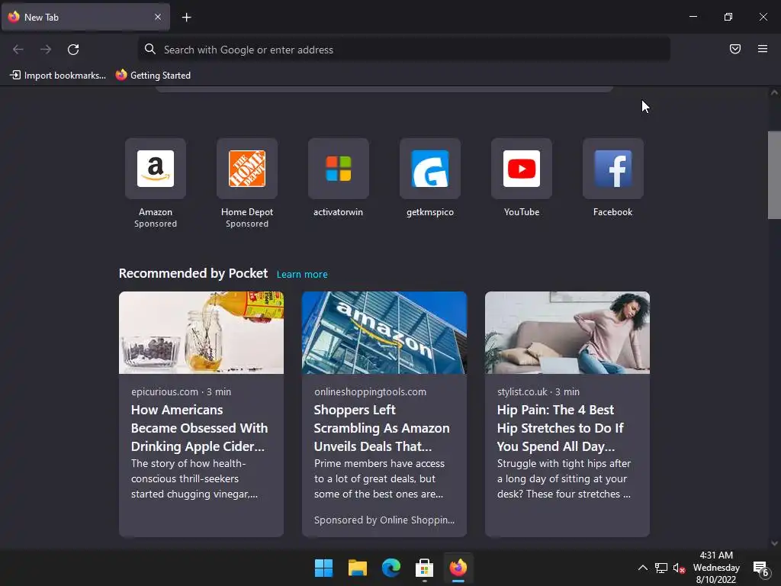Image resolution: width=781 pixels, height=586 pixels.
Task: Open the getkmspico shortcut tile
Action: pos(430,169)
